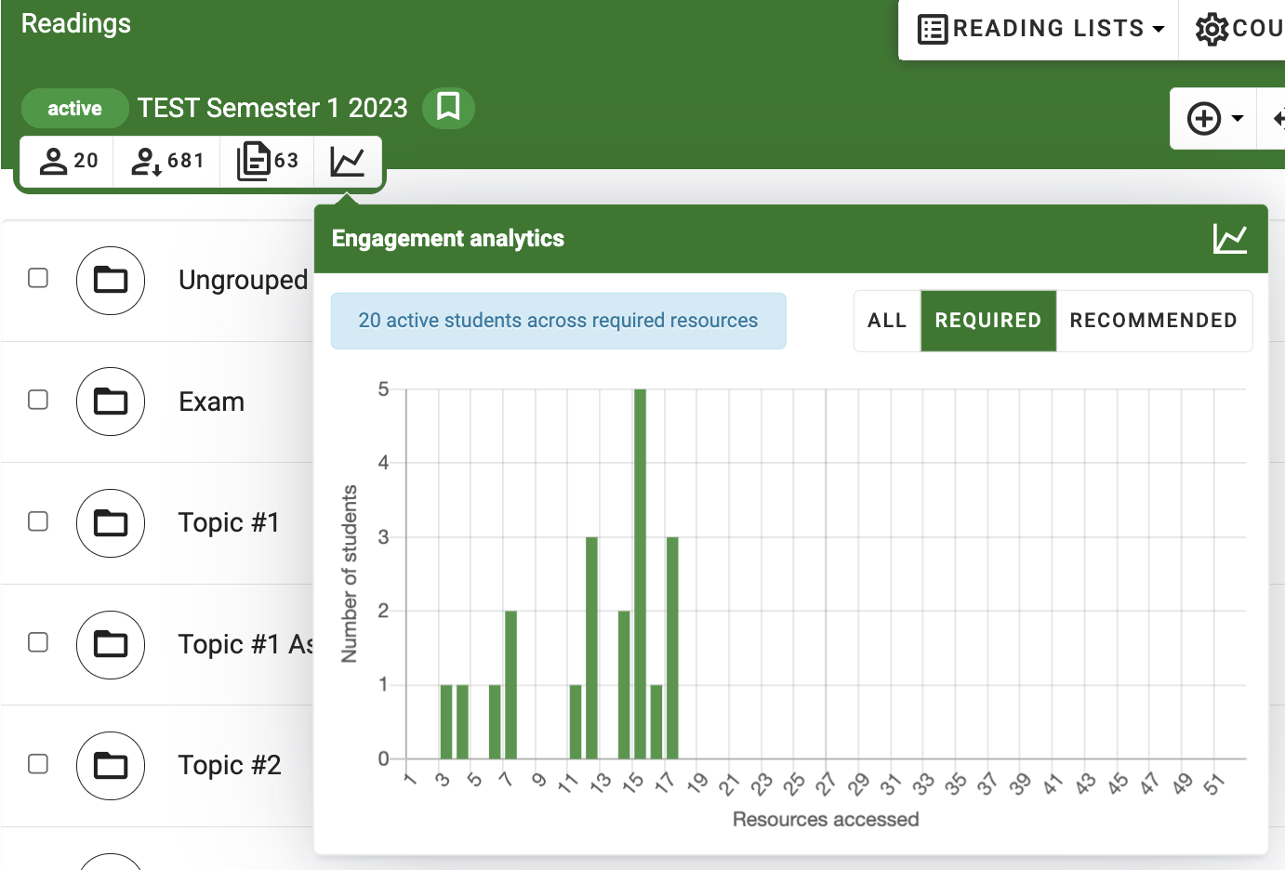This screenshot has width=1285, height=870.
Task: Click the bookmark icon beside TEST Semester 1 2023
Action: pos(448,108)
